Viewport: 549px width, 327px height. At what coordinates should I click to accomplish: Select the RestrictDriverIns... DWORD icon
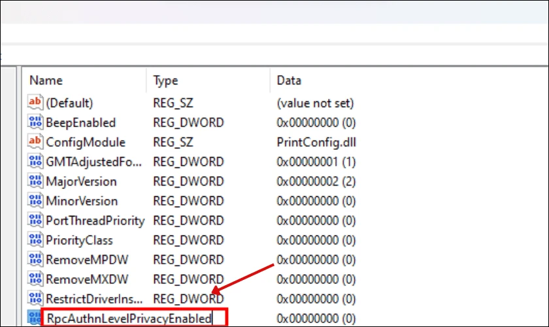click(x=35, y=299)
